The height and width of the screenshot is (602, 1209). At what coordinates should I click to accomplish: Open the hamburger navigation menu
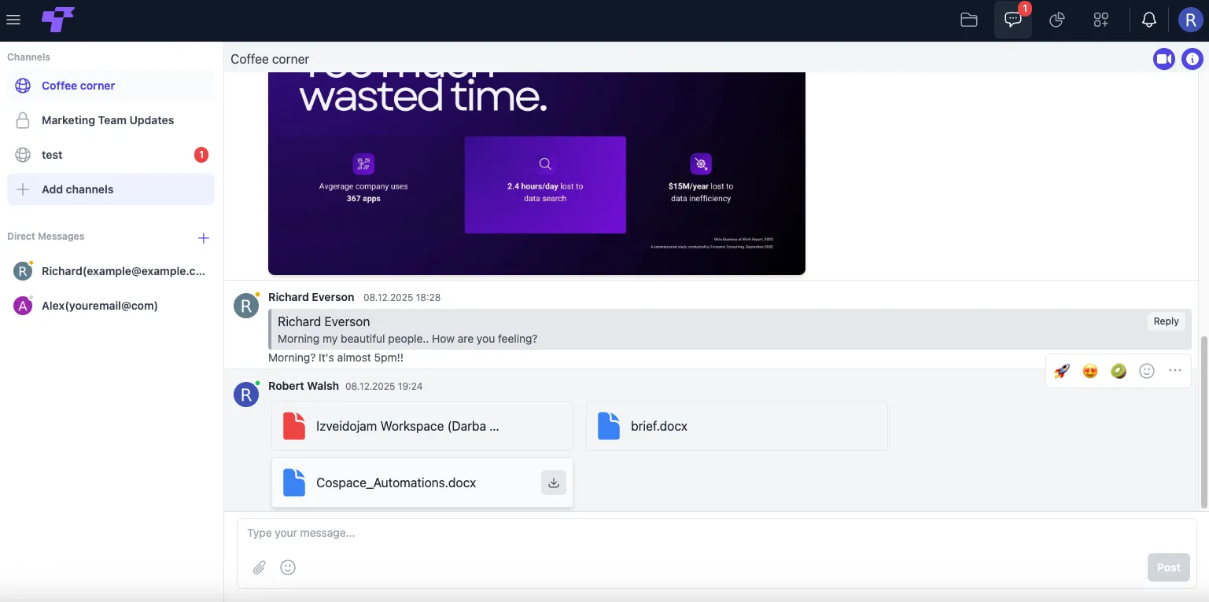coord(13,20)
